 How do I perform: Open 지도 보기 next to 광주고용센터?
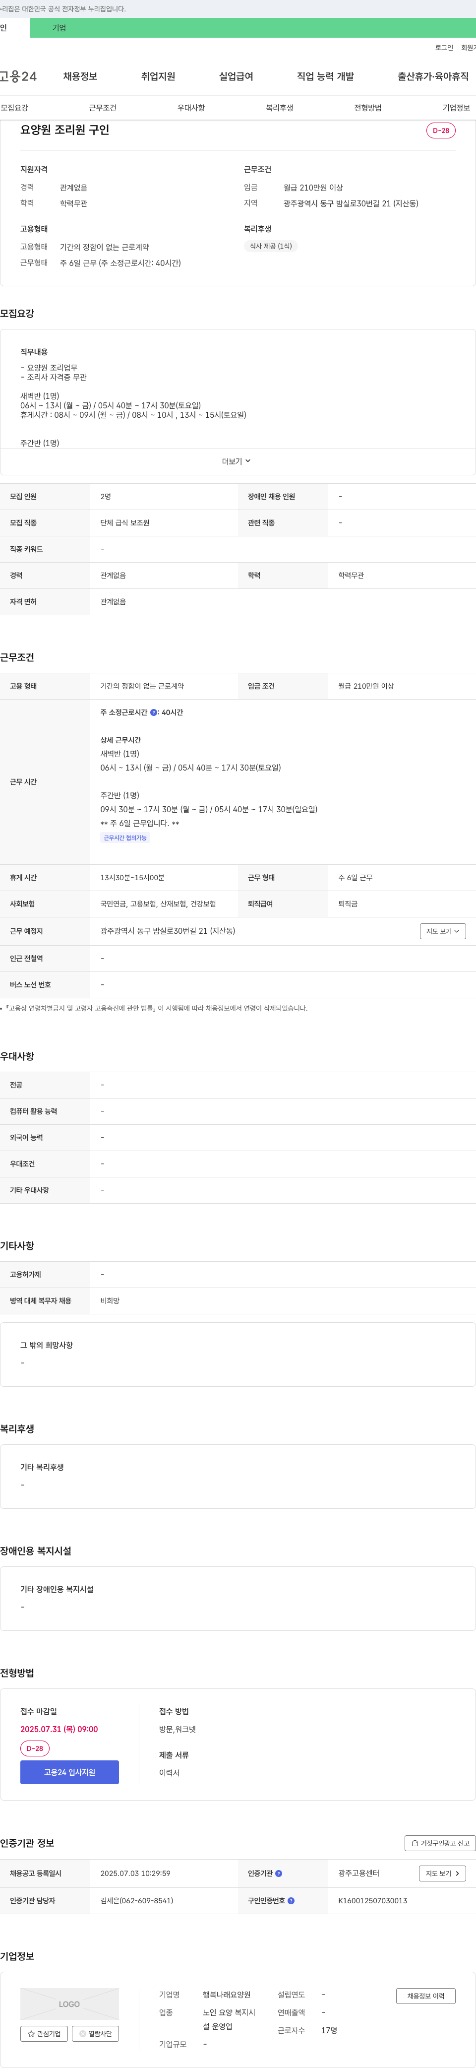[x=442, y=1874]
